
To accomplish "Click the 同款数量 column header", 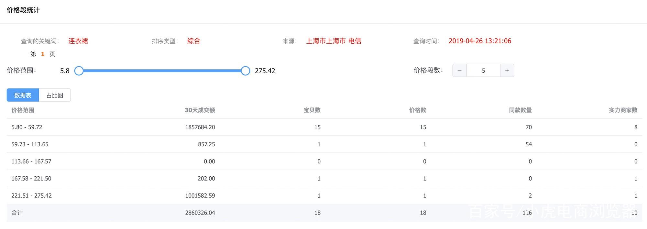I will 520,110.
